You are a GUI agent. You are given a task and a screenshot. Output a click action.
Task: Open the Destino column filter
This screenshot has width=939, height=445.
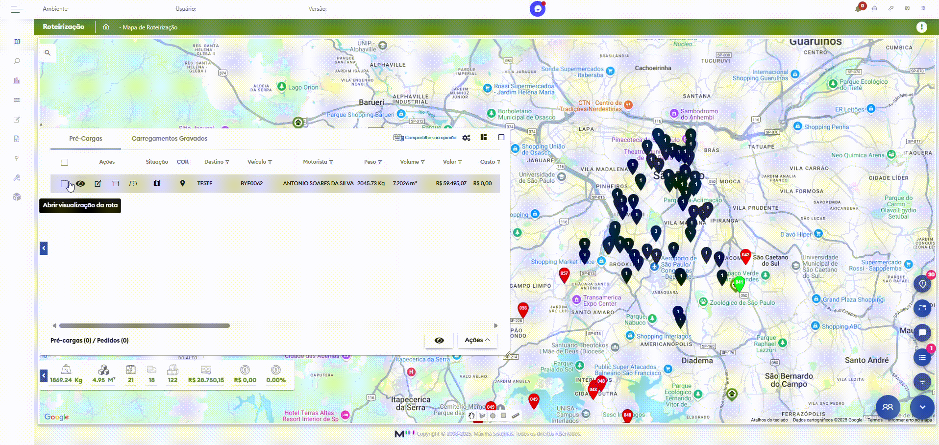227,162
